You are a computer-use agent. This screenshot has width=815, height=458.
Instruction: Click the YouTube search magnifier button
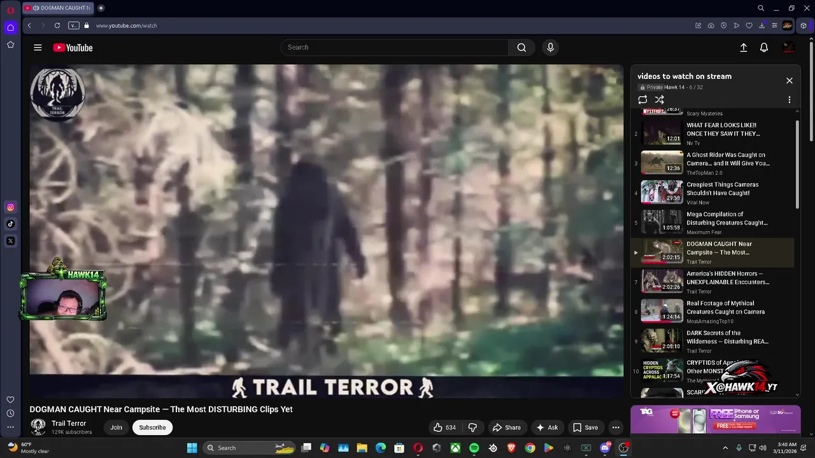(521, 48)
